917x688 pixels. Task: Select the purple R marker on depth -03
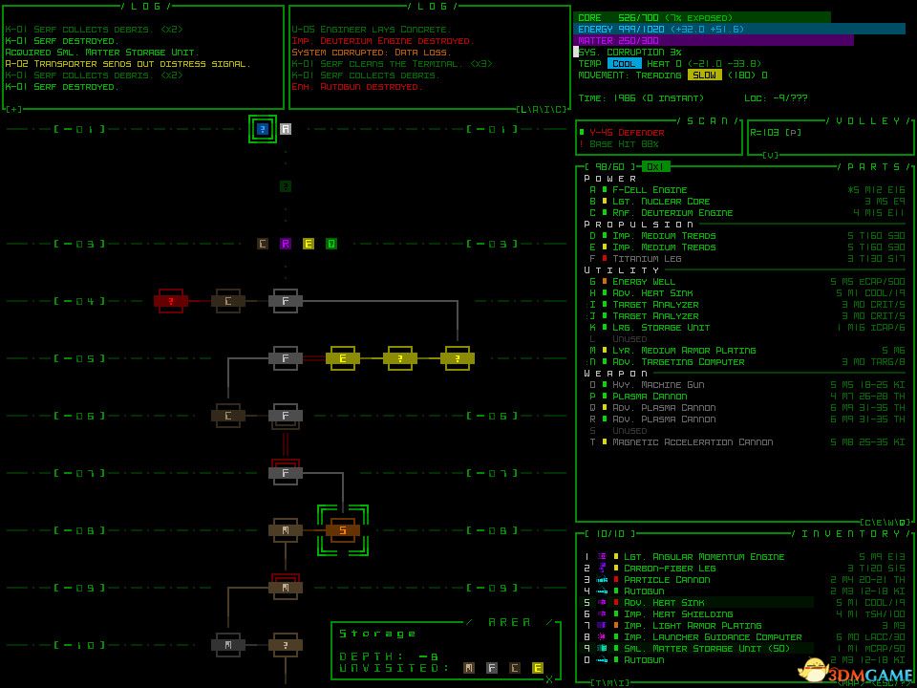286,244
